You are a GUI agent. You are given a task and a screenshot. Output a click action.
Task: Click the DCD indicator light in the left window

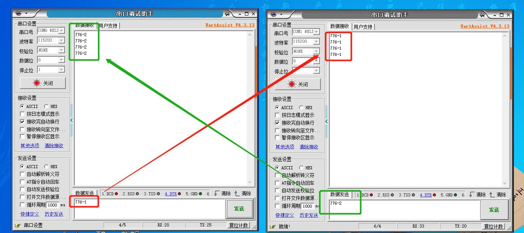point(116,194)
